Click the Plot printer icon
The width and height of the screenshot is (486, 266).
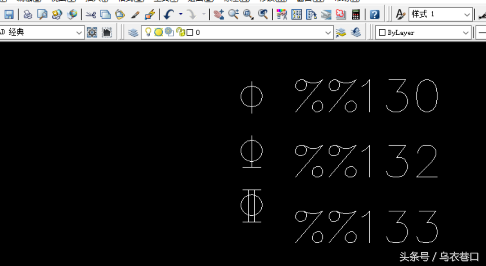[x=27, y=14]
